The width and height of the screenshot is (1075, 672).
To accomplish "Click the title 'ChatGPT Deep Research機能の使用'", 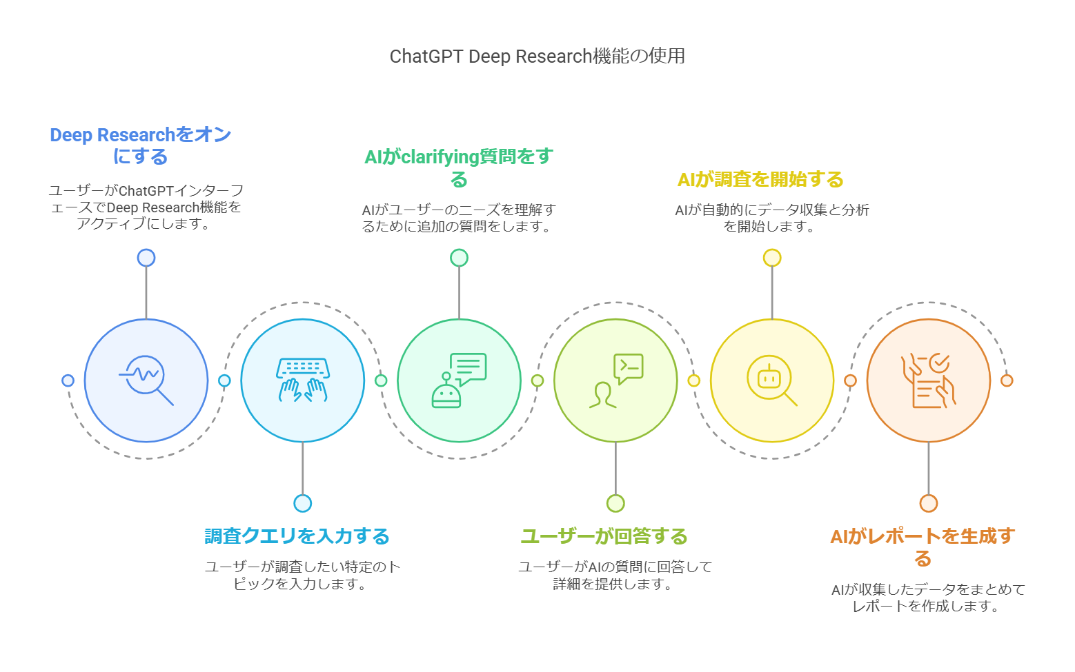I will (537, 56).
